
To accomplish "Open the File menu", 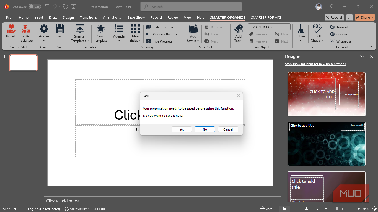I will click(9, 17).
